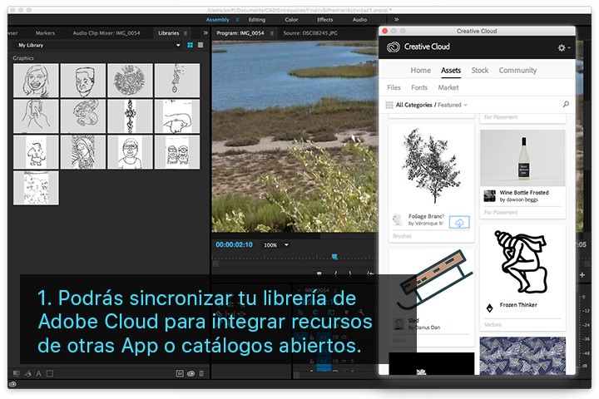Viewport: 599px width, 399px height.
Task: Click the Adobe Stock 'St' icon in Libraries footer
Action: [x=180, y=373]
